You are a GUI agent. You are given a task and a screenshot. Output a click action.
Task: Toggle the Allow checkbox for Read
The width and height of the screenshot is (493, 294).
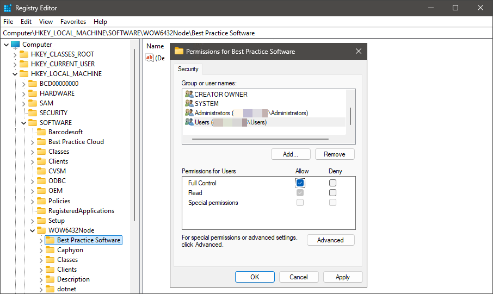click(x=300, y=192)
